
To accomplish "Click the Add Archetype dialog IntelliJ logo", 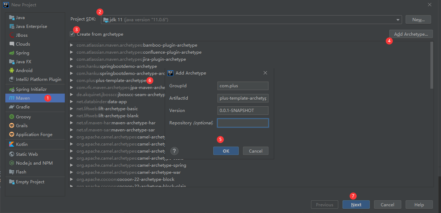I will click(170, 73).
